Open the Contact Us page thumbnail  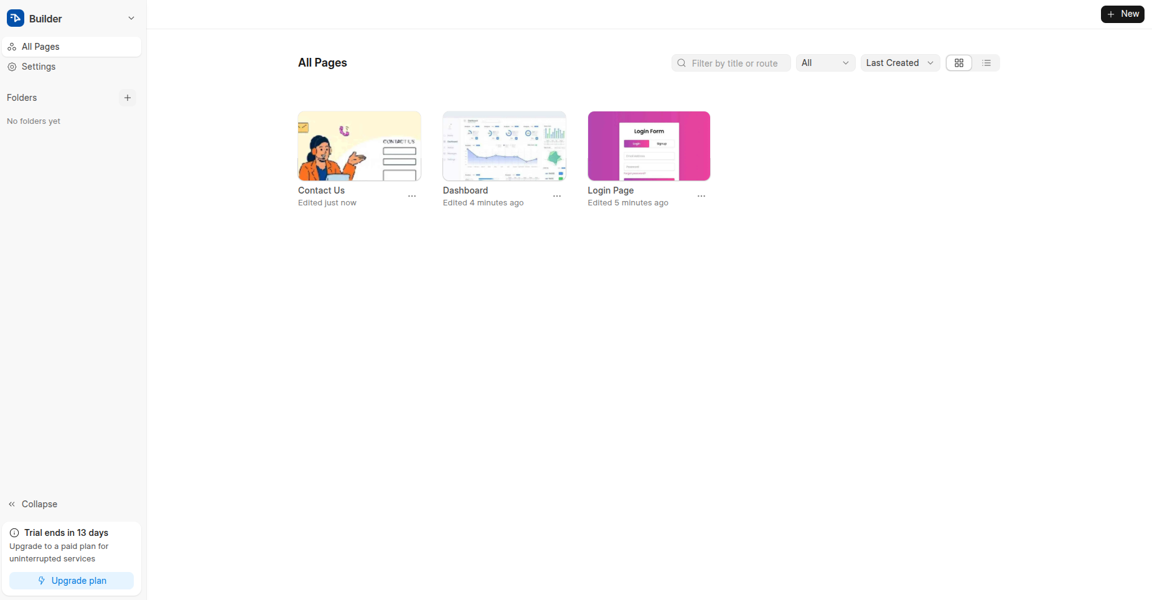tap(359, 146)
